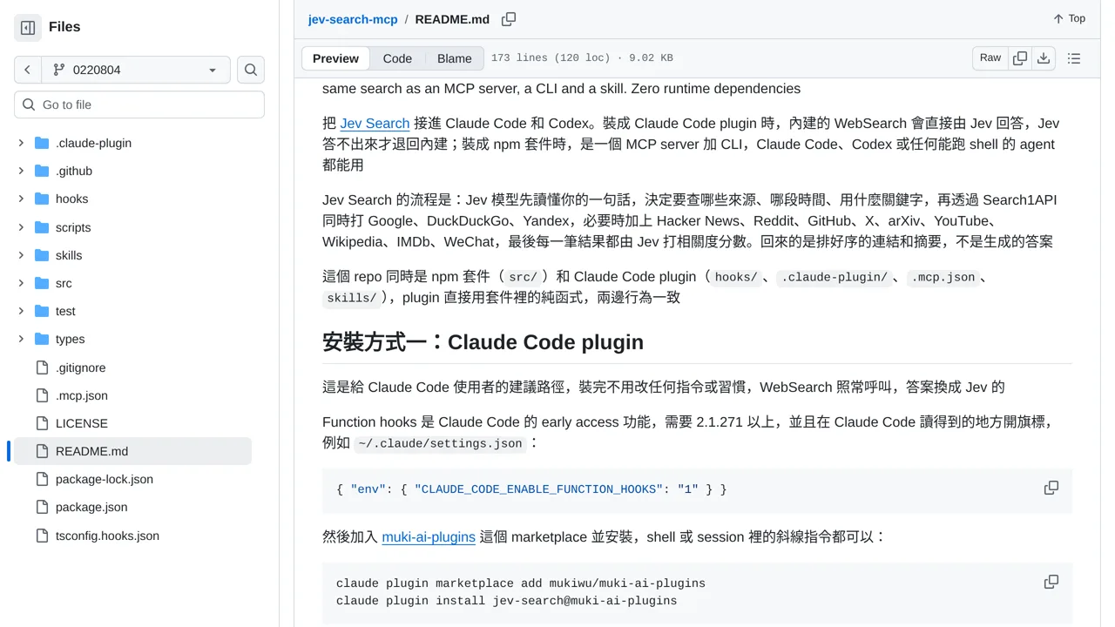1115x627 pixels.
Task: Open the Raw file view
Action: [990, 58]
